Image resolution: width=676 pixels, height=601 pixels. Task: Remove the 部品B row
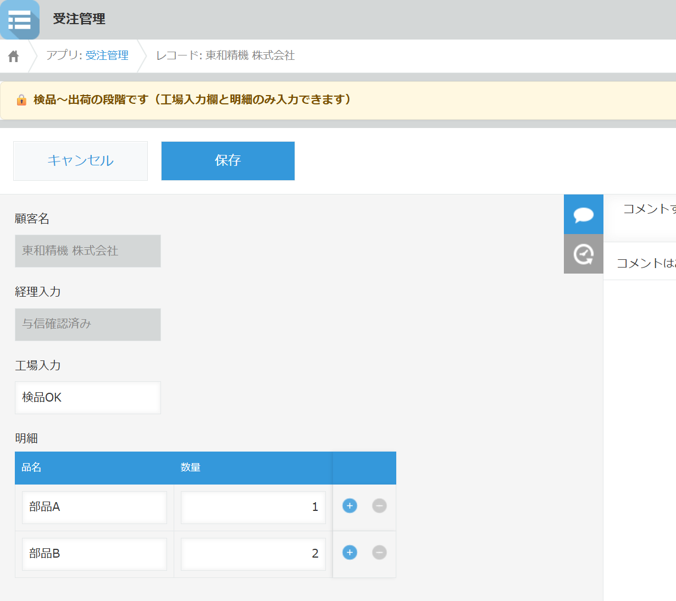[379, 553]
